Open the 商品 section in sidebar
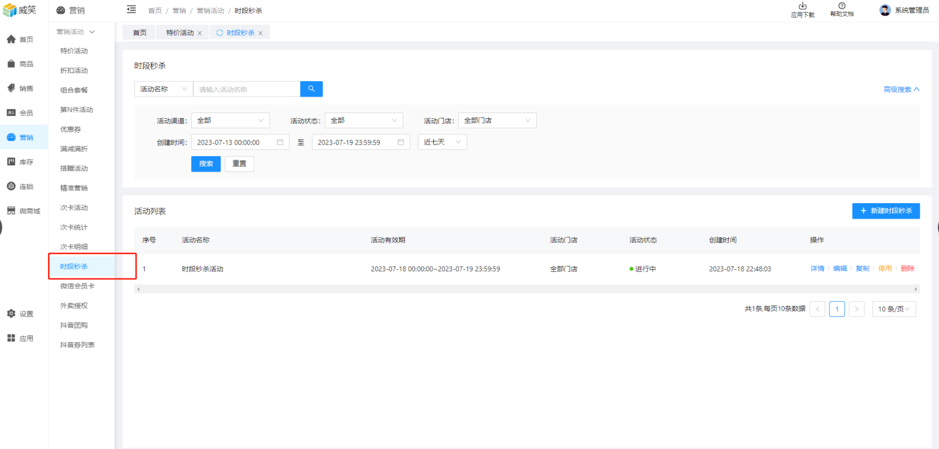939x449 pixels. pos(20,64)
